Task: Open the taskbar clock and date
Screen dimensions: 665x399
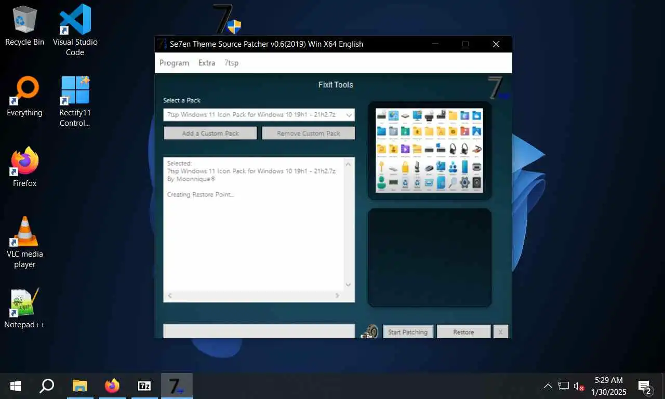Action: [608, 386]
